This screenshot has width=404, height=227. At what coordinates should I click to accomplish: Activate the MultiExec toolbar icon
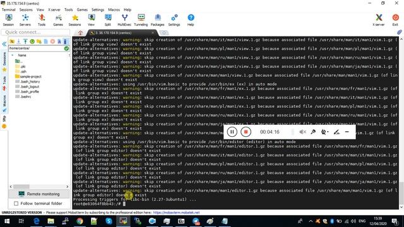(124, 20)
